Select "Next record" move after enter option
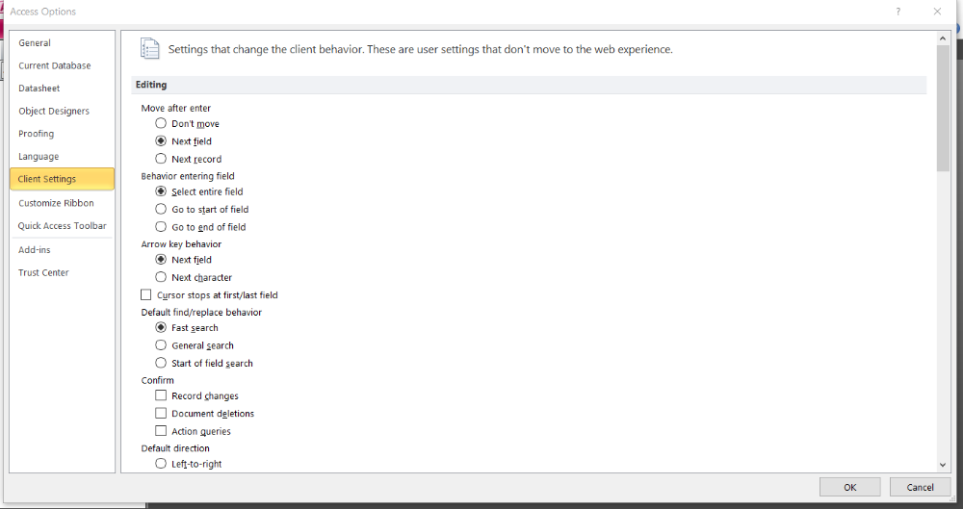The image size is (963, 509). (x=161, y=159)
